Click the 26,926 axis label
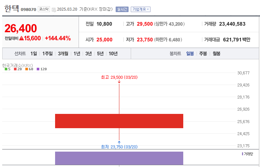Viewport: 260px width, 167px height. (243, 109)
